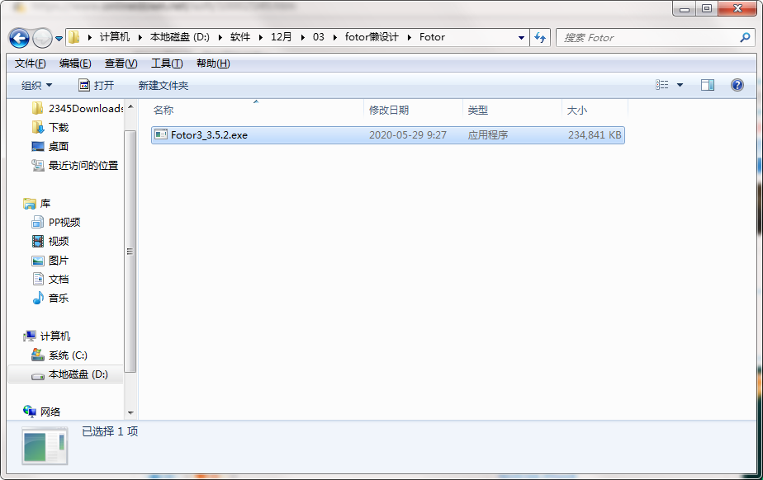Change the view with the view icon
Viewport: 763px width, 480px height.
tap(661, 85)
